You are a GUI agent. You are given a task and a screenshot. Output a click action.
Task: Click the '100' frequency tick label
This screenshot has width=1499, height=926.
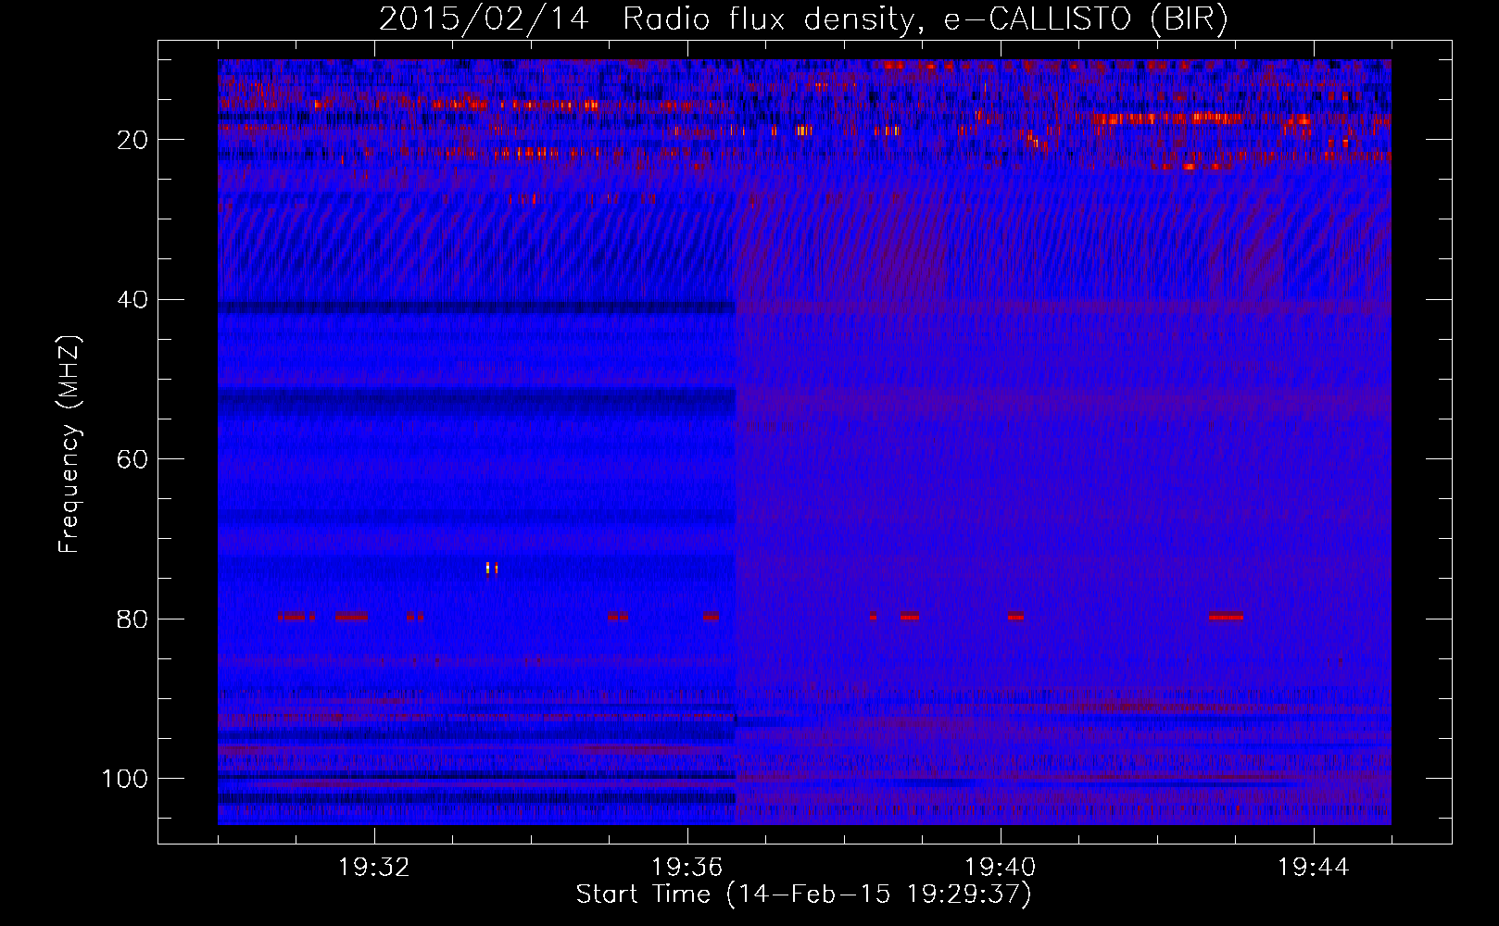tap(125, 779)
